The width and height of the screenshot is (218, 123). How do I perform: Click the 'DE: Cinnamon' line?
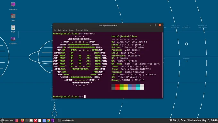[120, 58]
